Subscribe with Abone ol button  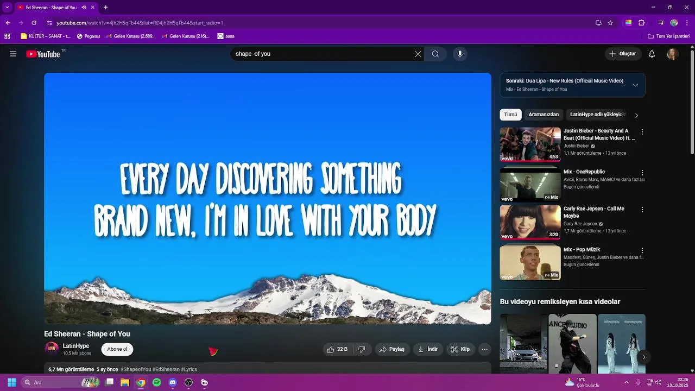(117, 349)
